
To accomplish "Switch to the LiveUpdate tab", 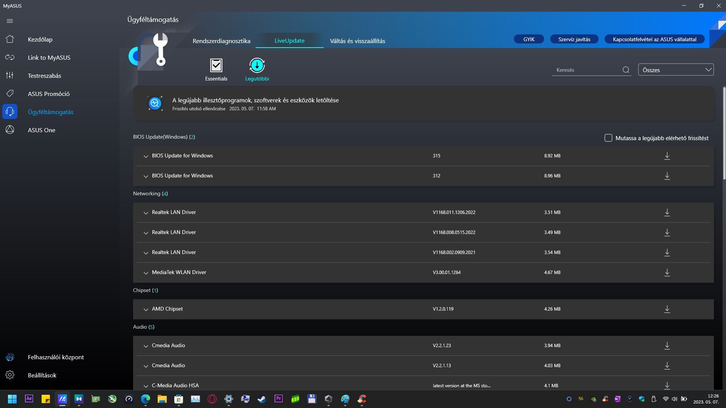I will coord(289,41).
